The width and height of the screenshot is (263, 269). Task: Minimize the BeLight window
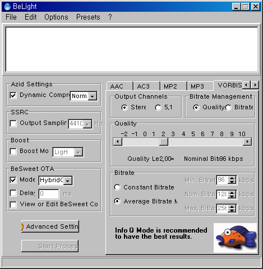[236, 7]
